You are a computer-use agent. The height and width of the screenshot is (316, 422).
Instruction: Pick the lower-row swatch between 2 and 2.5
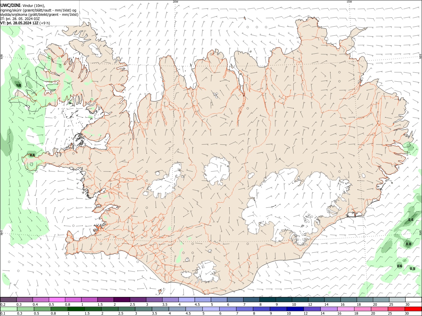110,309
